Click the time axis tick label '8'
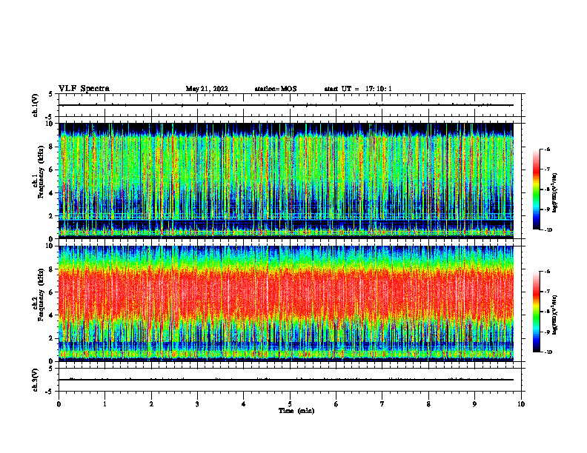The width and height of the screenshot is (587, 453). tap(428, 404)
